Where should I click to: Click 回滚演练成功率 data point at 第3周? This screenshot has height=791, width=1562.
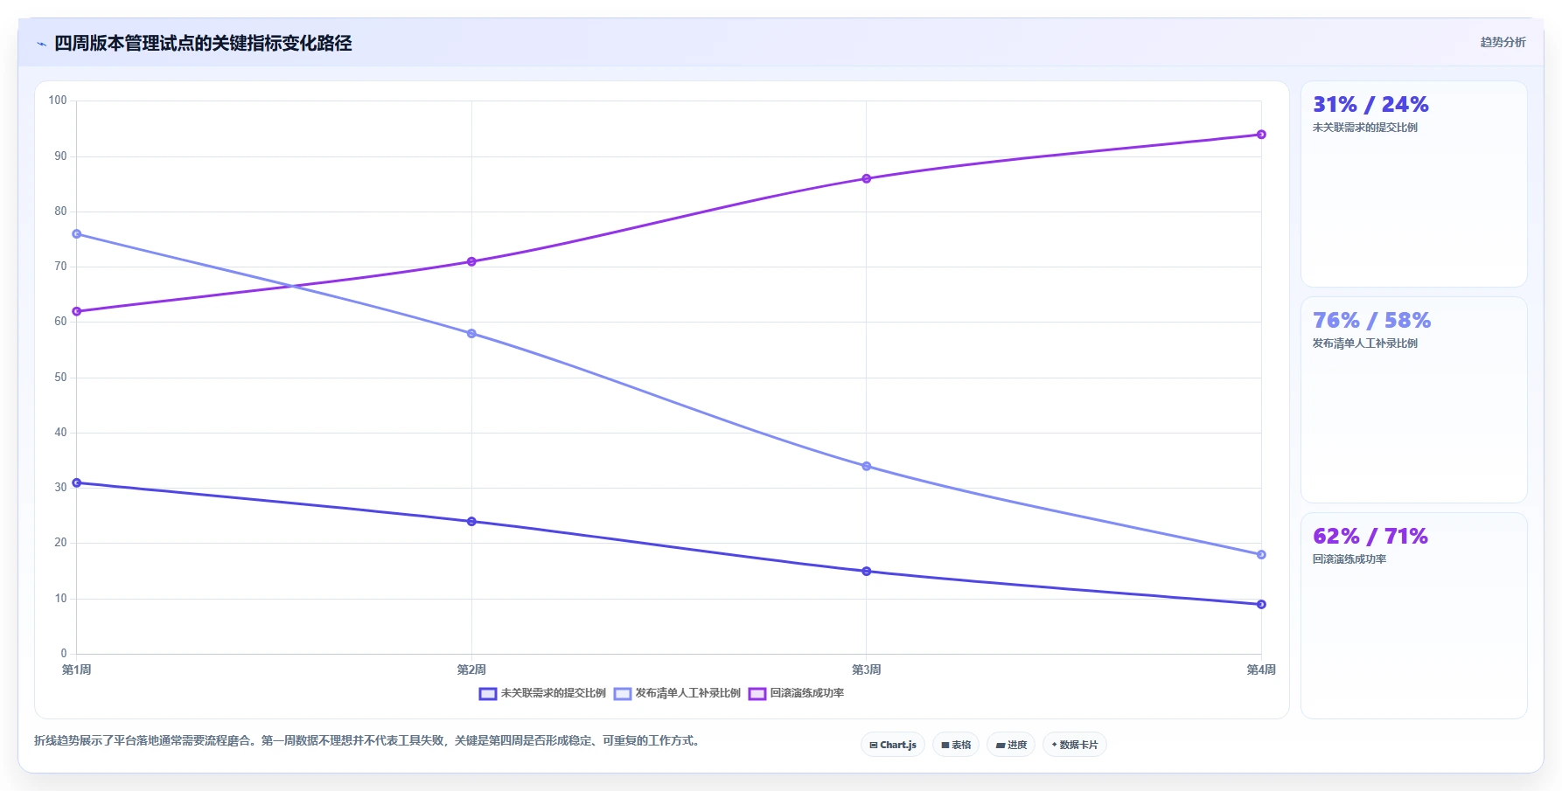[867, 178]
